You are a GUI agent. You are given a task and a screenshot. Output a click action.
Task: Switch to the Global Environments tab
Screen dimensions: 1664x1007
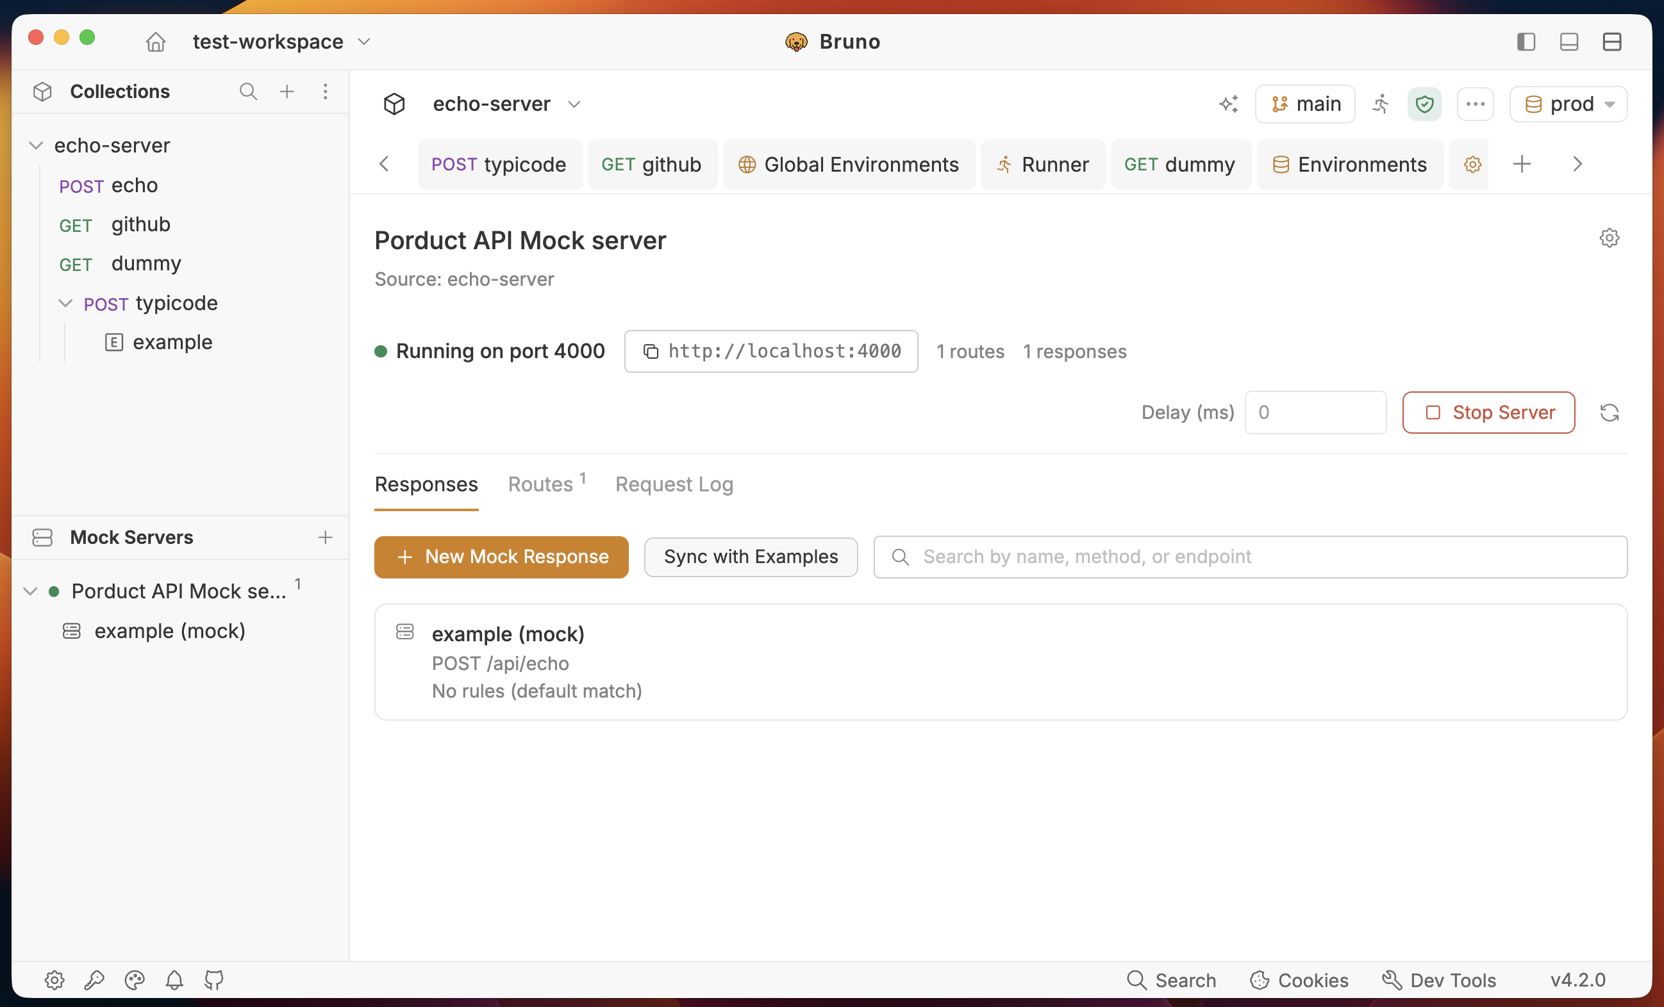click(848, 164)
